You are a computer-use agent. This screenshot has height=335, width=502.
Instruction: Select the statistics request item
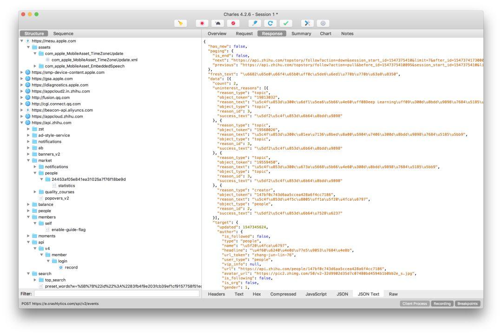[66, 185]
